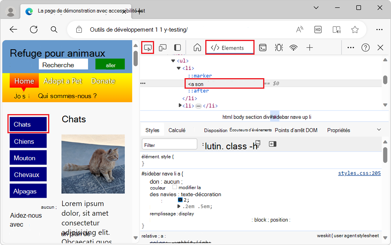391x245 pixels.
Task: Add more tools with plus icon
Action: point(309,47)
